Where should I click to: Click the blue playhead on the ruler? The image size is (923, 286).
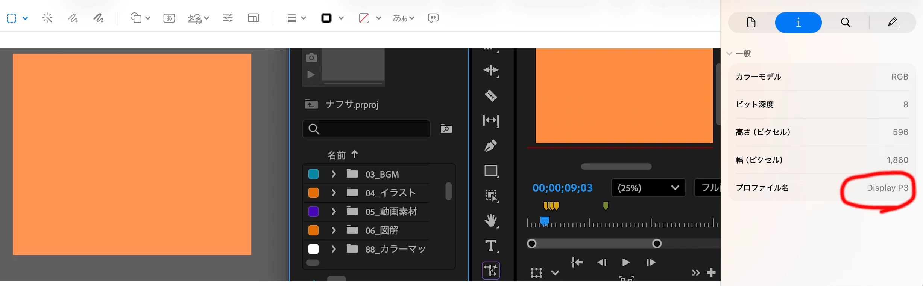point(545,221)
